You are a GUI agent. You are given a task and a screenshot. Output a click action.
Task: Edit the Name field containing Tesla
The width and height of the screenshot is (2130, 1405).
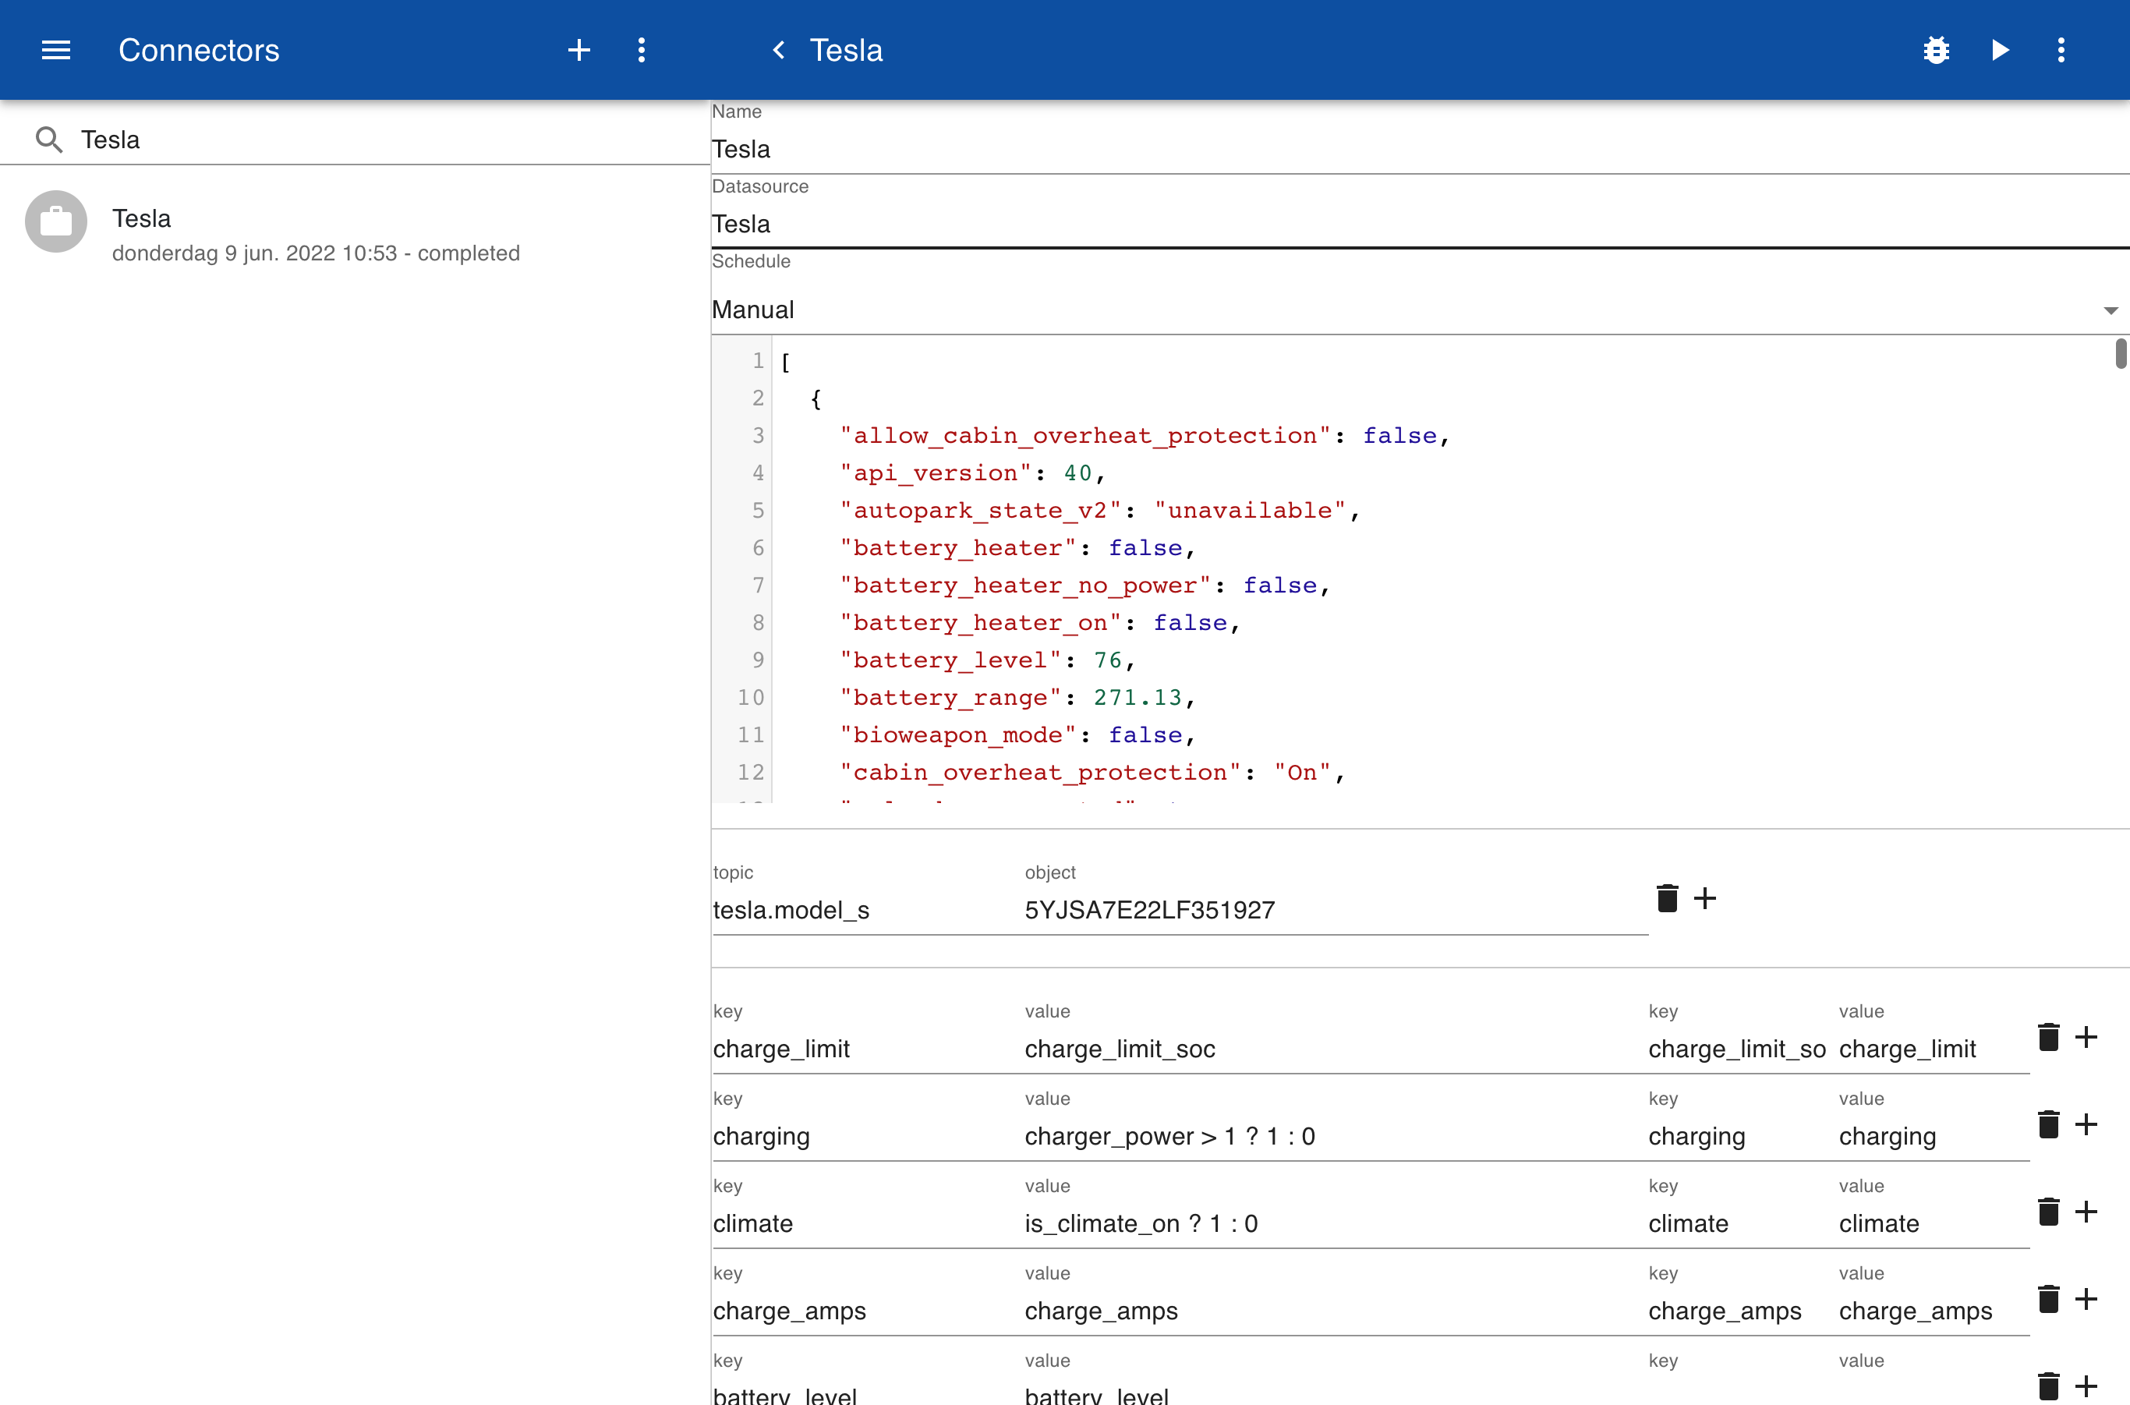click(1421, 150)
